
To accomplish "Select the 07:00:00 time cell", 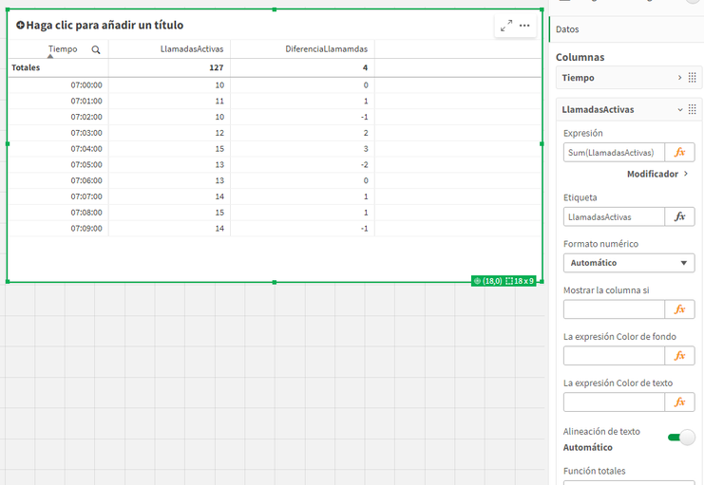I will [86, 85].
